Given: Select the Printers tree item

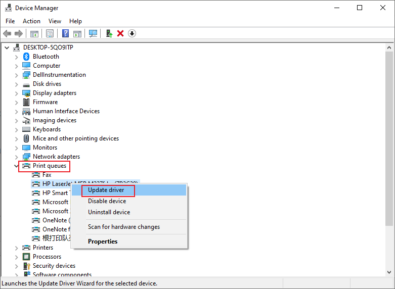Looking at the screenshot, I should coord(43,248).
